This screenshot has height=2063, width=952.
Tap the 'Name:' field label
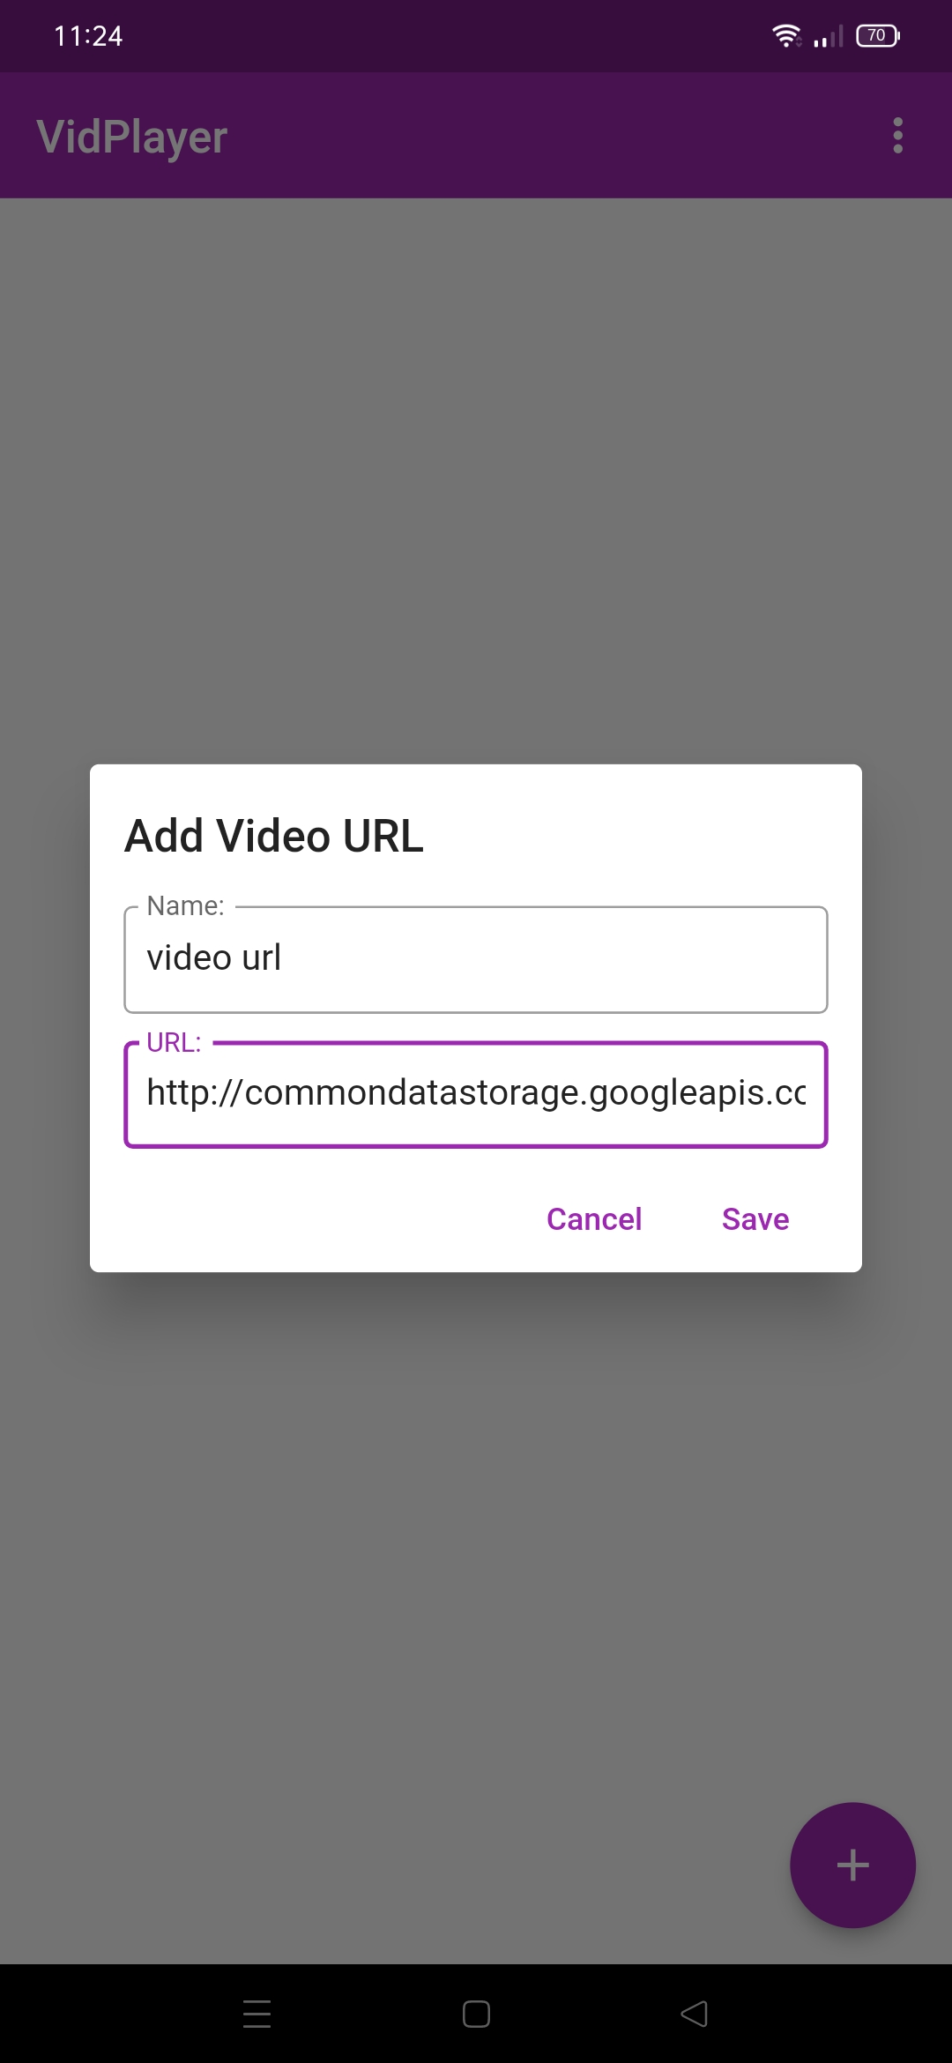tap(185, 905)
